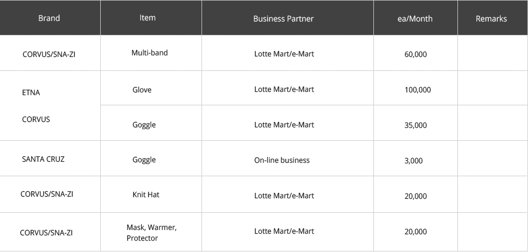Click the Multi-band item cell

tap(149, 53)
